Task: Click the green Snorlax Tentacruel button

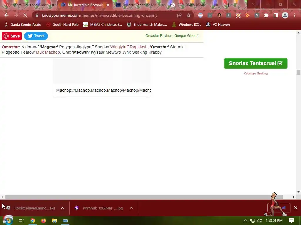Action: click(255, 63)
